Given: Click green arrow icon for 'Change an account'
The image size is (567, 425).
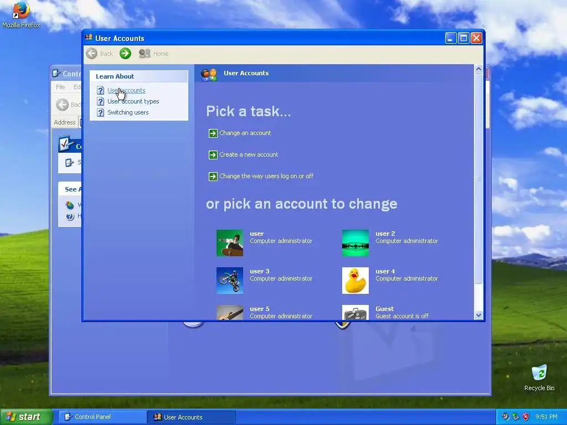Looking at the screenshot, I should pos(213,133).
